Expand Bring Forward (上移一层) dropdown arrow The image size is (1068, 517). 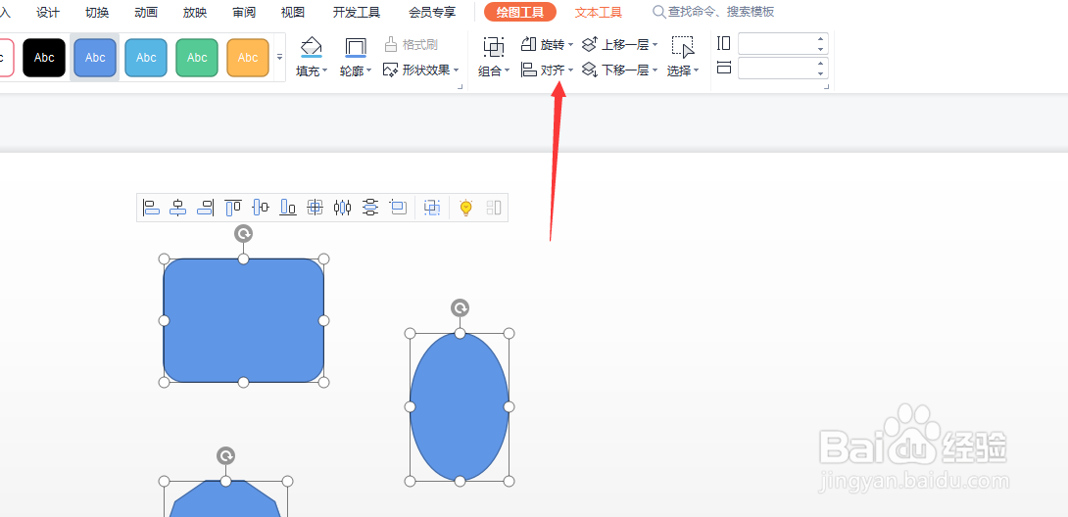[655, 45]
